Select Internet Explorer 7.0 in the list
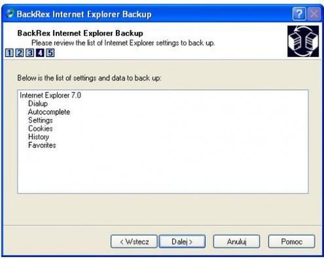Viewport: 324px width, 259px height. (50, 95)
